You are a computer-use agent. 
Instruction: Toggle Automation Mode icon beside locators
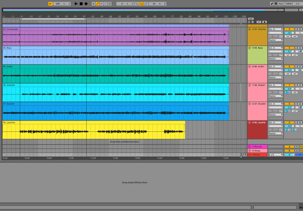[x=259, y=22]
